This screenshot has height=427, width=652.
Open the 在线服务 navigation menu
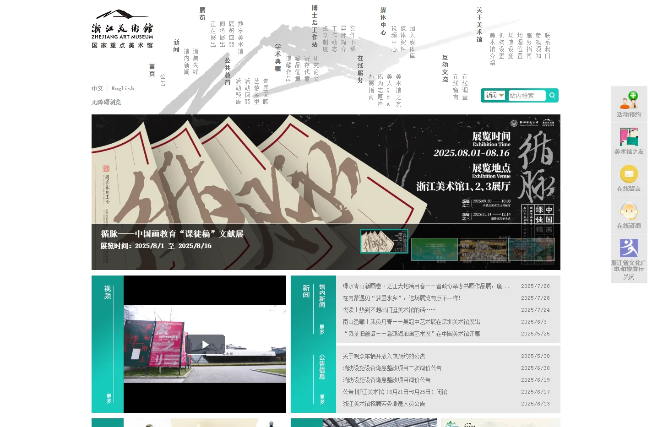pyautogui.click(x=360, y=69)
